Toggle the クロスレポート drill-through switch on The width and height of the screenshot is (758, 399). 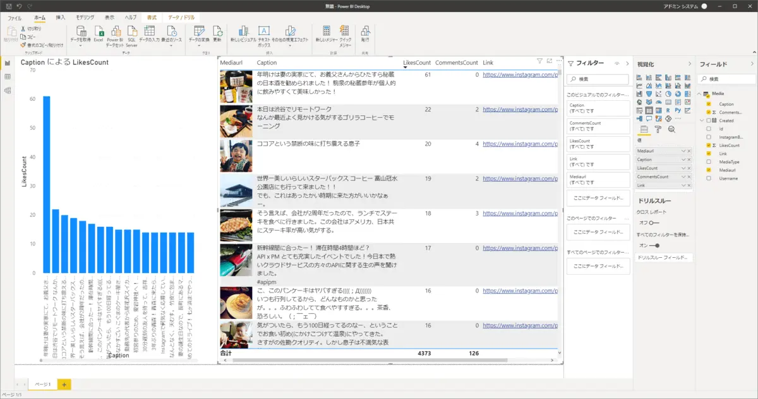point(653,223)
